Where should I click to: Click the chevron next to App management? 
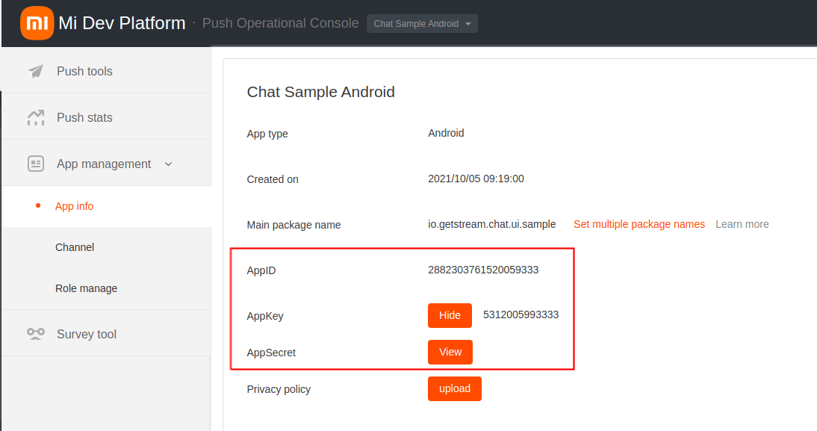[168, 164]
